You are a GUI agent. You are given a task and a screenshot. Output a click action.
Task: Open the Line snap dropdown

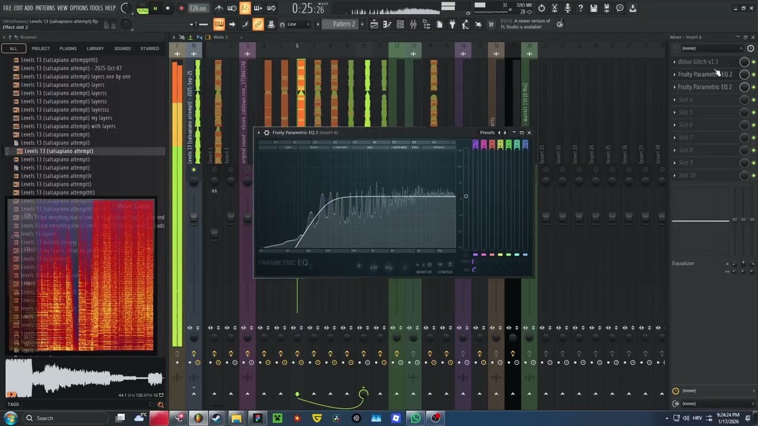298,24
